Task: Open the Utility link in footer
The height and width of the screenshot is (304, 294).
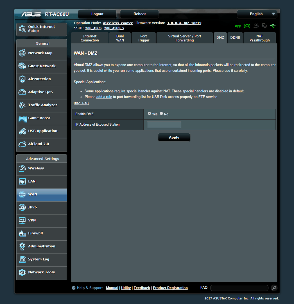Action: point(126,288)
